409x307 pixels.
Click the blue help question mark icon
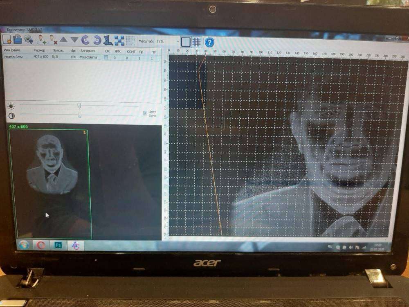209,42
